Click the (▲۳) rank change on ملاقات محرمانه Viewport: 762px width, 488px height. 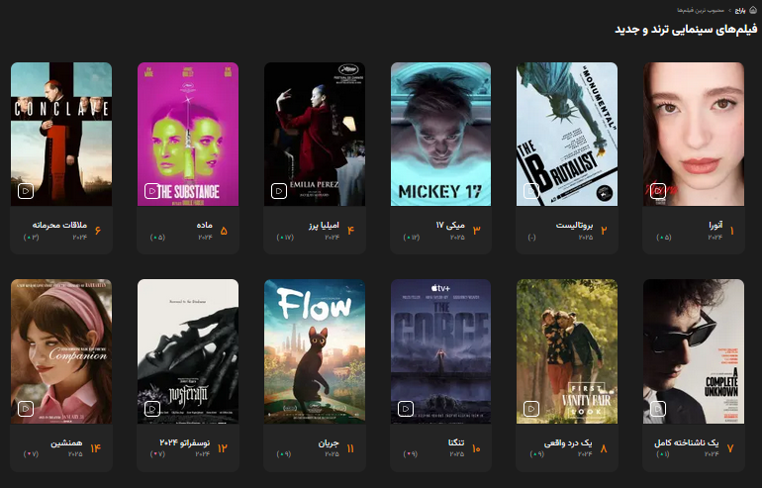coord(31,238)
